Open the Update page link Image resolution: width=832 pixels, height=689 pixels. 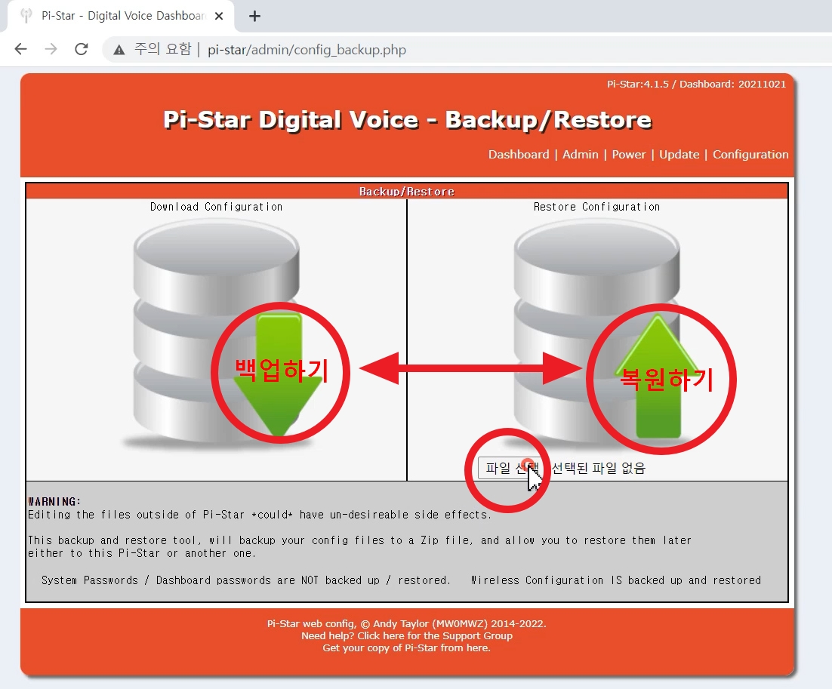[679, 154]
